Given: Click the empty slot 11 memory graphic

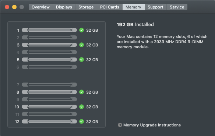Looking at the screenshot, I should (x=49, y=114).
